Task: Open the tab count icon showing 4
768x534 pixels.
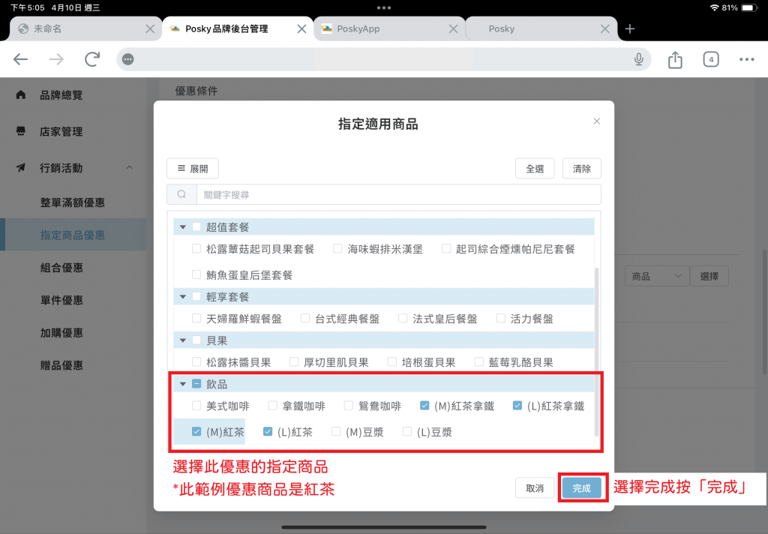Action: point(711,59)
